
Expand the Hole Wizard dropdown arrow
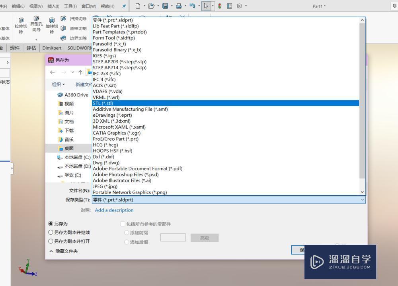point(36,39)
